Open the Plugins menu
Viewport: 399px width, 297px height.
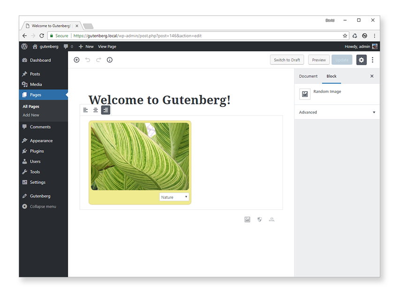[x=44, y=151]
